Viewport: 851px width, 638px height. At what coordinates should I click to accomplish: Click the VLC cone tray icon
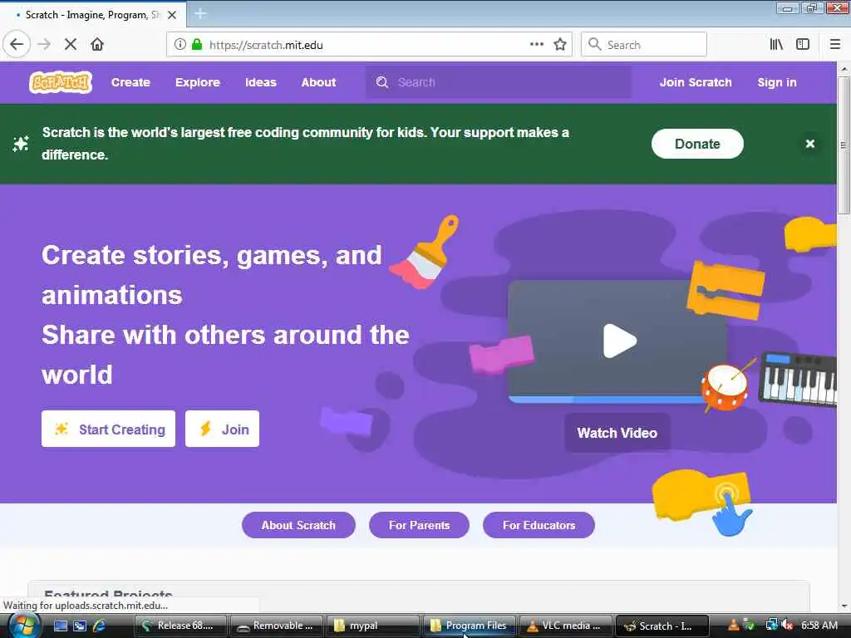tap(733, 626)
